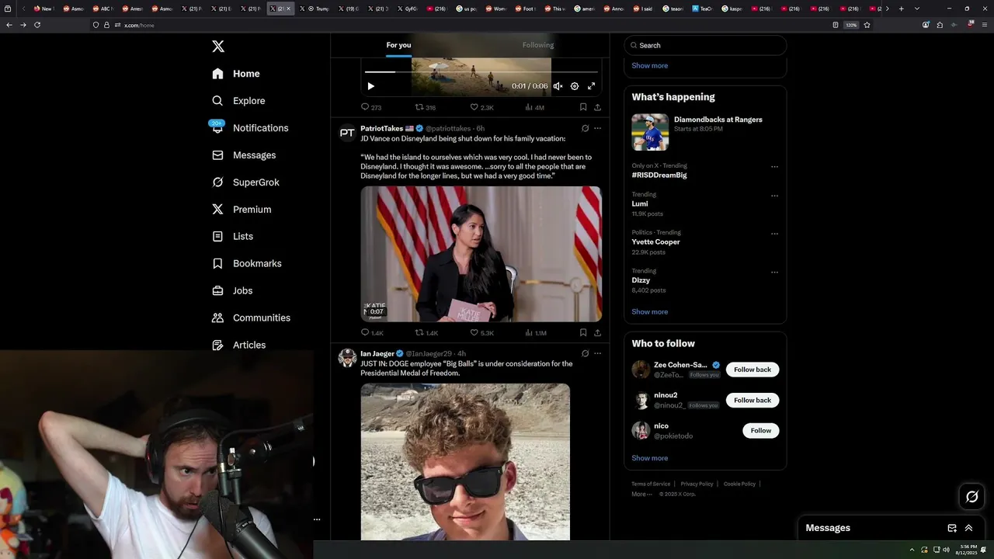
Task: Reload the page in browser toolbar
Action: coord(36,25)
